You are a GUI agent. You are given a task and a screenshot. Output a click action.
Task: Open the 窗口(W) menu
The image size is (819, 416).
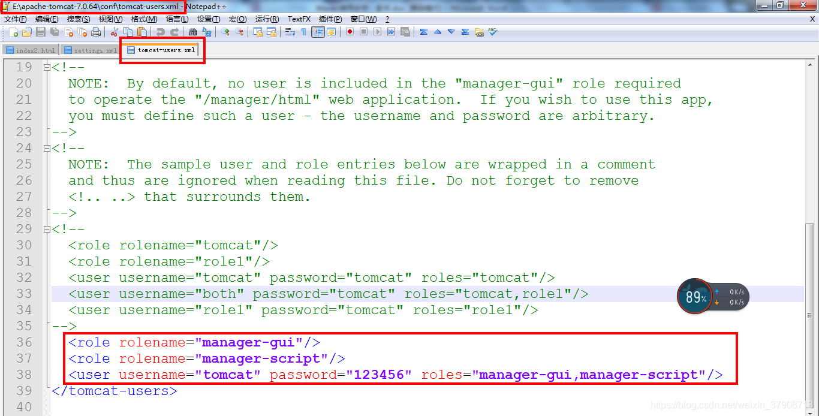364,19
